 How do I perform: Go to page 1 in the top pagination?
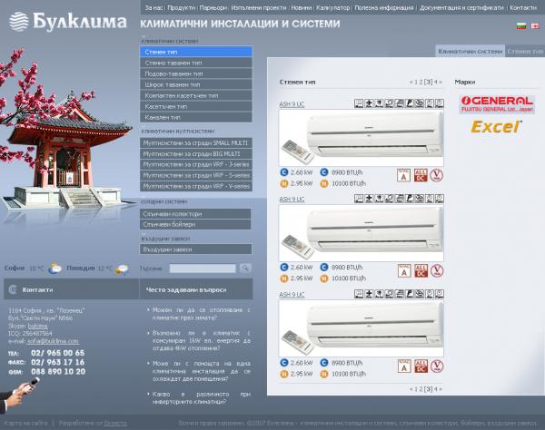(x=416, y=82)
